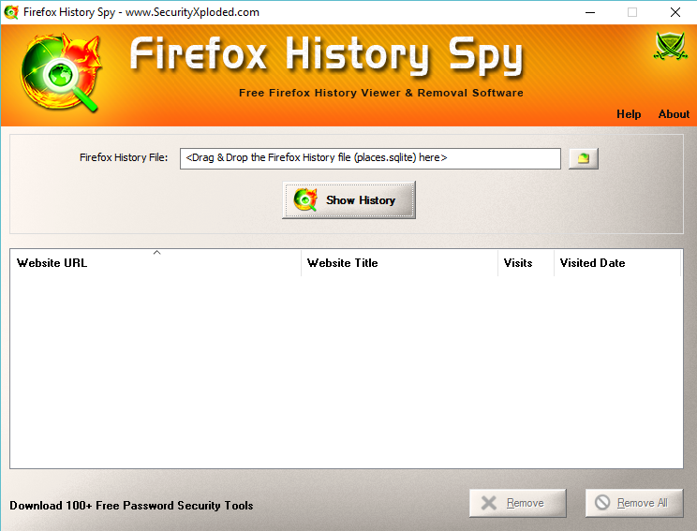Click the title bar application icon
Screen dimensions: 697x531
[11, 12]
